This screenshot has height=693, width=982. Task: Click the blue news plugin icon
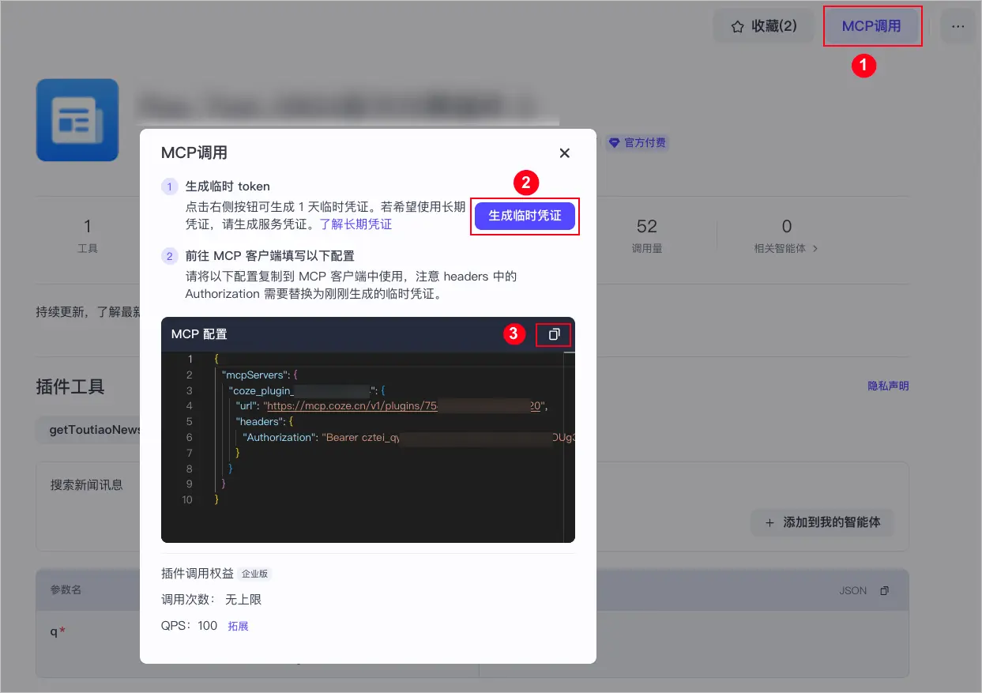tap(77, 120)
